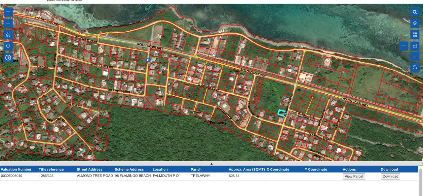Viewport: 423px width, 196px height.
Task: Sort by the Parish column header
Action: pos(196,169)
